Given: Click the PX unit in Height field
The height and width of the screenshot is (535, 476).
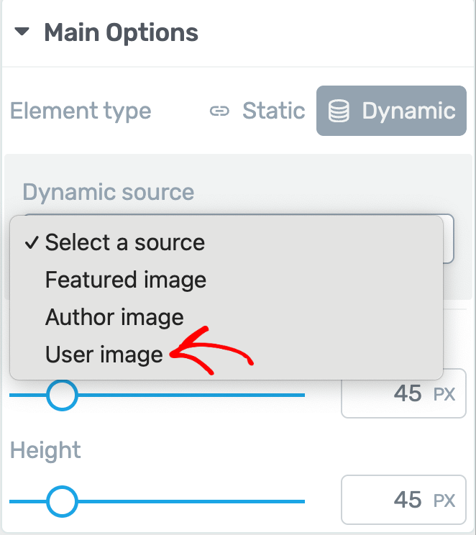Looking at the screenshot, I should pyautogui.click(x=444, y=501).
